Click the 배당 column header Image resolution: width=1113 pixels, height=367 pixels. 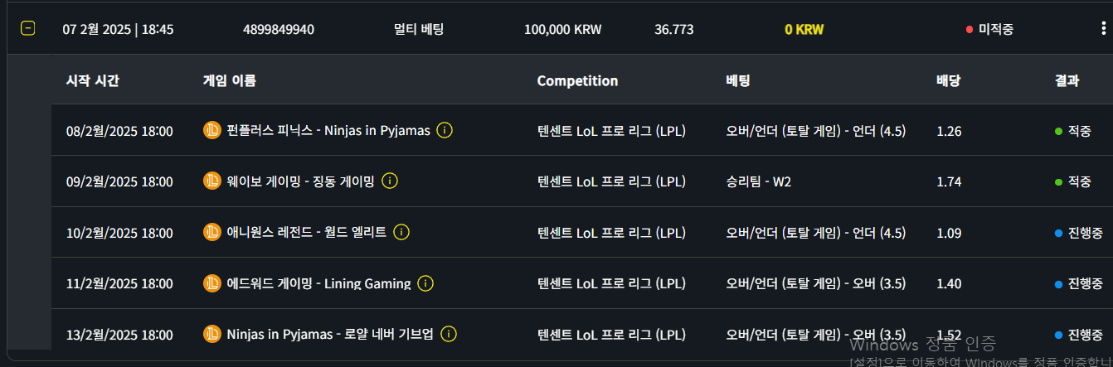point(949,80)
